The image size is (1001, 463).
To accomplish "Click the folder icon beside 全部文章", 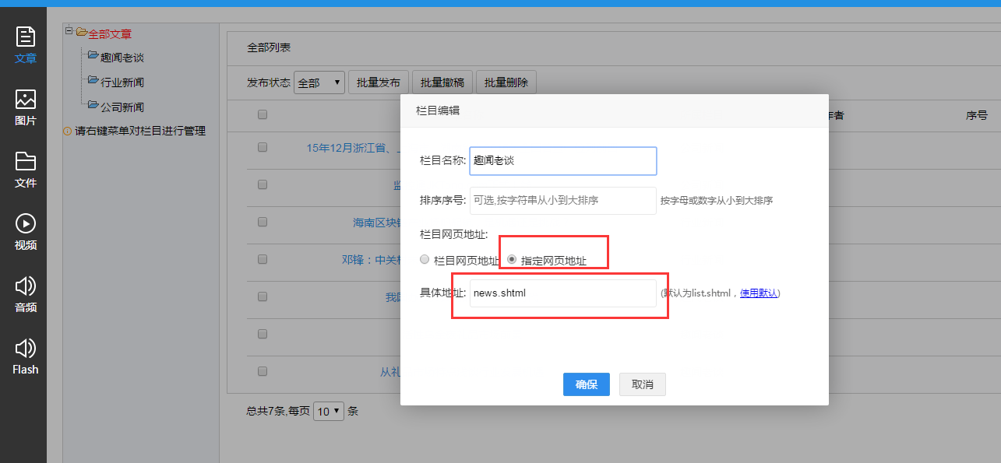I will click(81, 33).
